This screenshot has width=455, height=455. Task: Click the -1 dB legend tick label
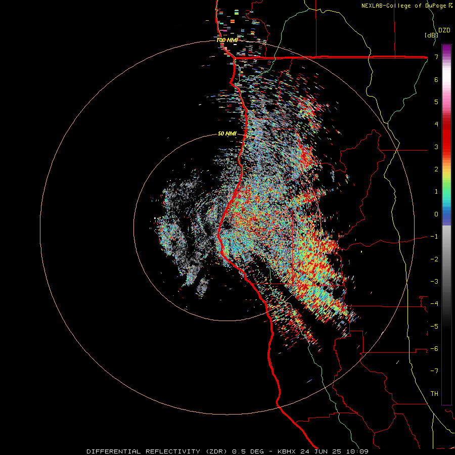pyautogui.click(x=434, y=237)
